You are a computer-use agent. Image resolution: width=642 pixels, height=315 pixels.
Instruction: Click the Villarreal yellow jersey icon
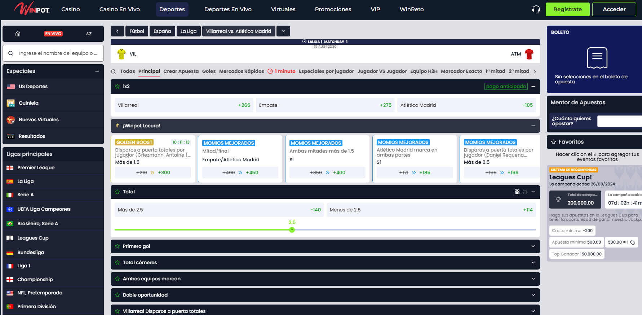click(121, 54)
